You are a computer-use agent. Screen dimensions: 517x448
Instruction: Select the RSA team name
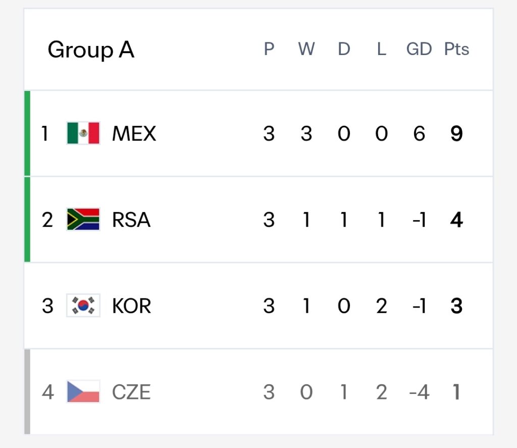pos(131,220)
